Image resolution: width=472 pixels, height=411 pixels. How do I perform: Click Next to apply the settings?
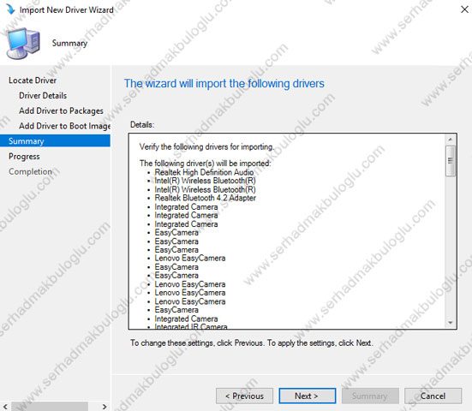[x=307, y=396]
